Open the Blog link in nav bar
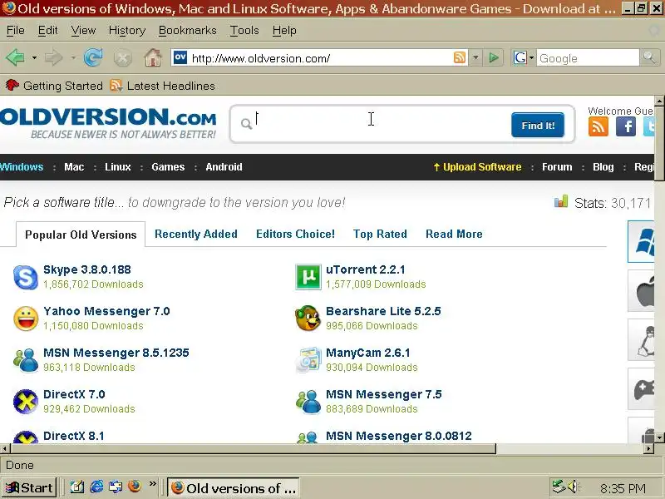Image resolution: width=665 pixels, height=499 pixels. [603, 167]
